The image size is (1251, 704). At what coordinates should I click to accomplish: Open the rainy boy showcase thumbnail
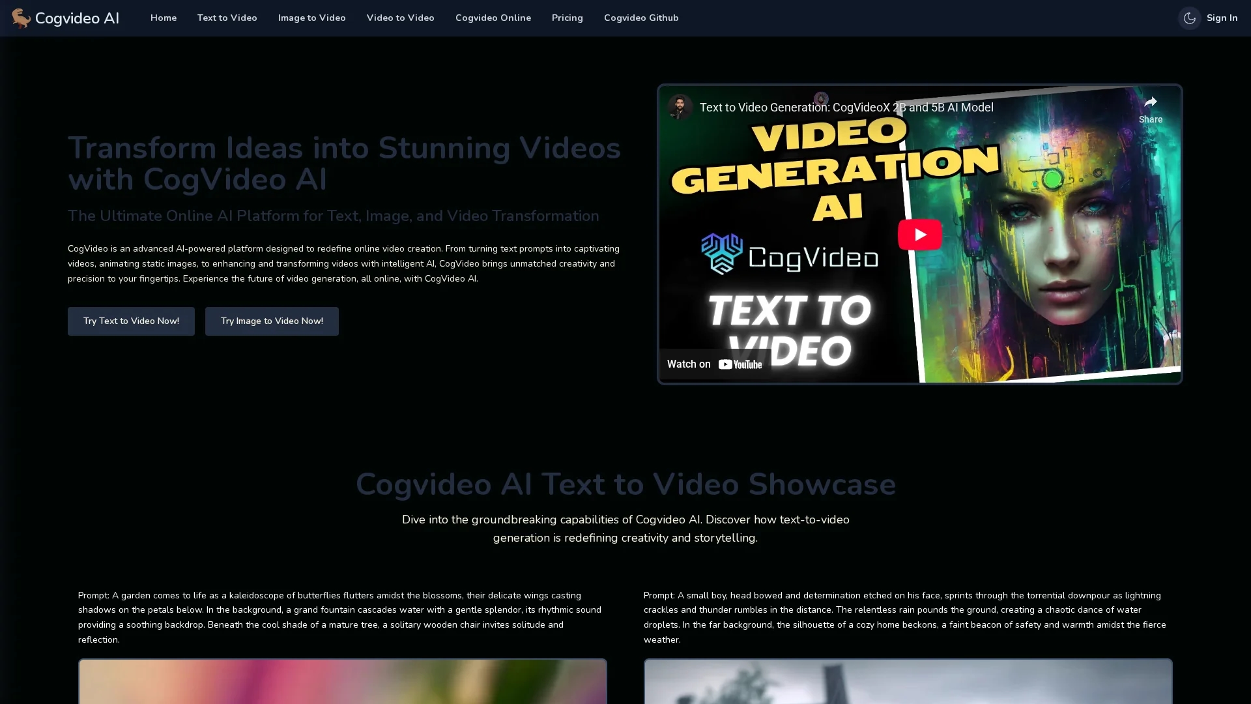click(908, 681)
